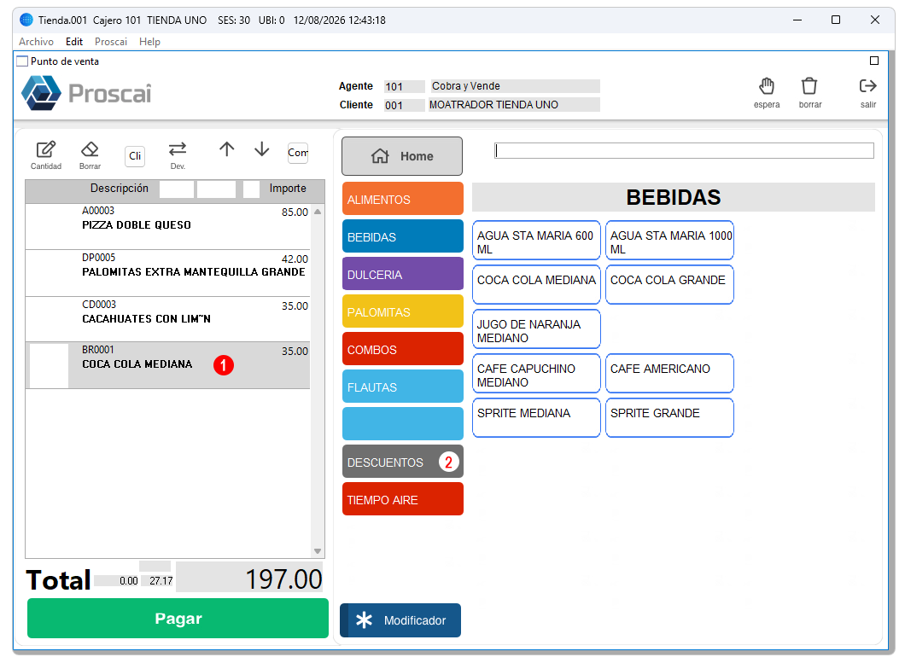
Task: Open the Modificador asterisk button
Action: pyautogui.click(x=400, y=620)
